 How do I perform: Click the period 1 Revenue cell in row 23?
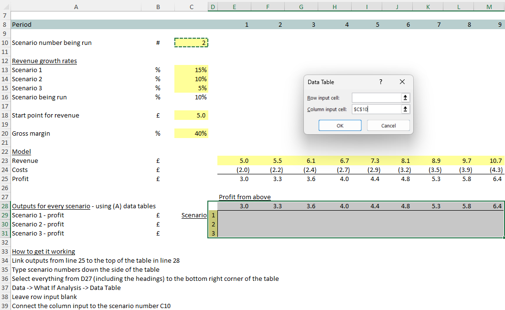click(x=234, y=161)
